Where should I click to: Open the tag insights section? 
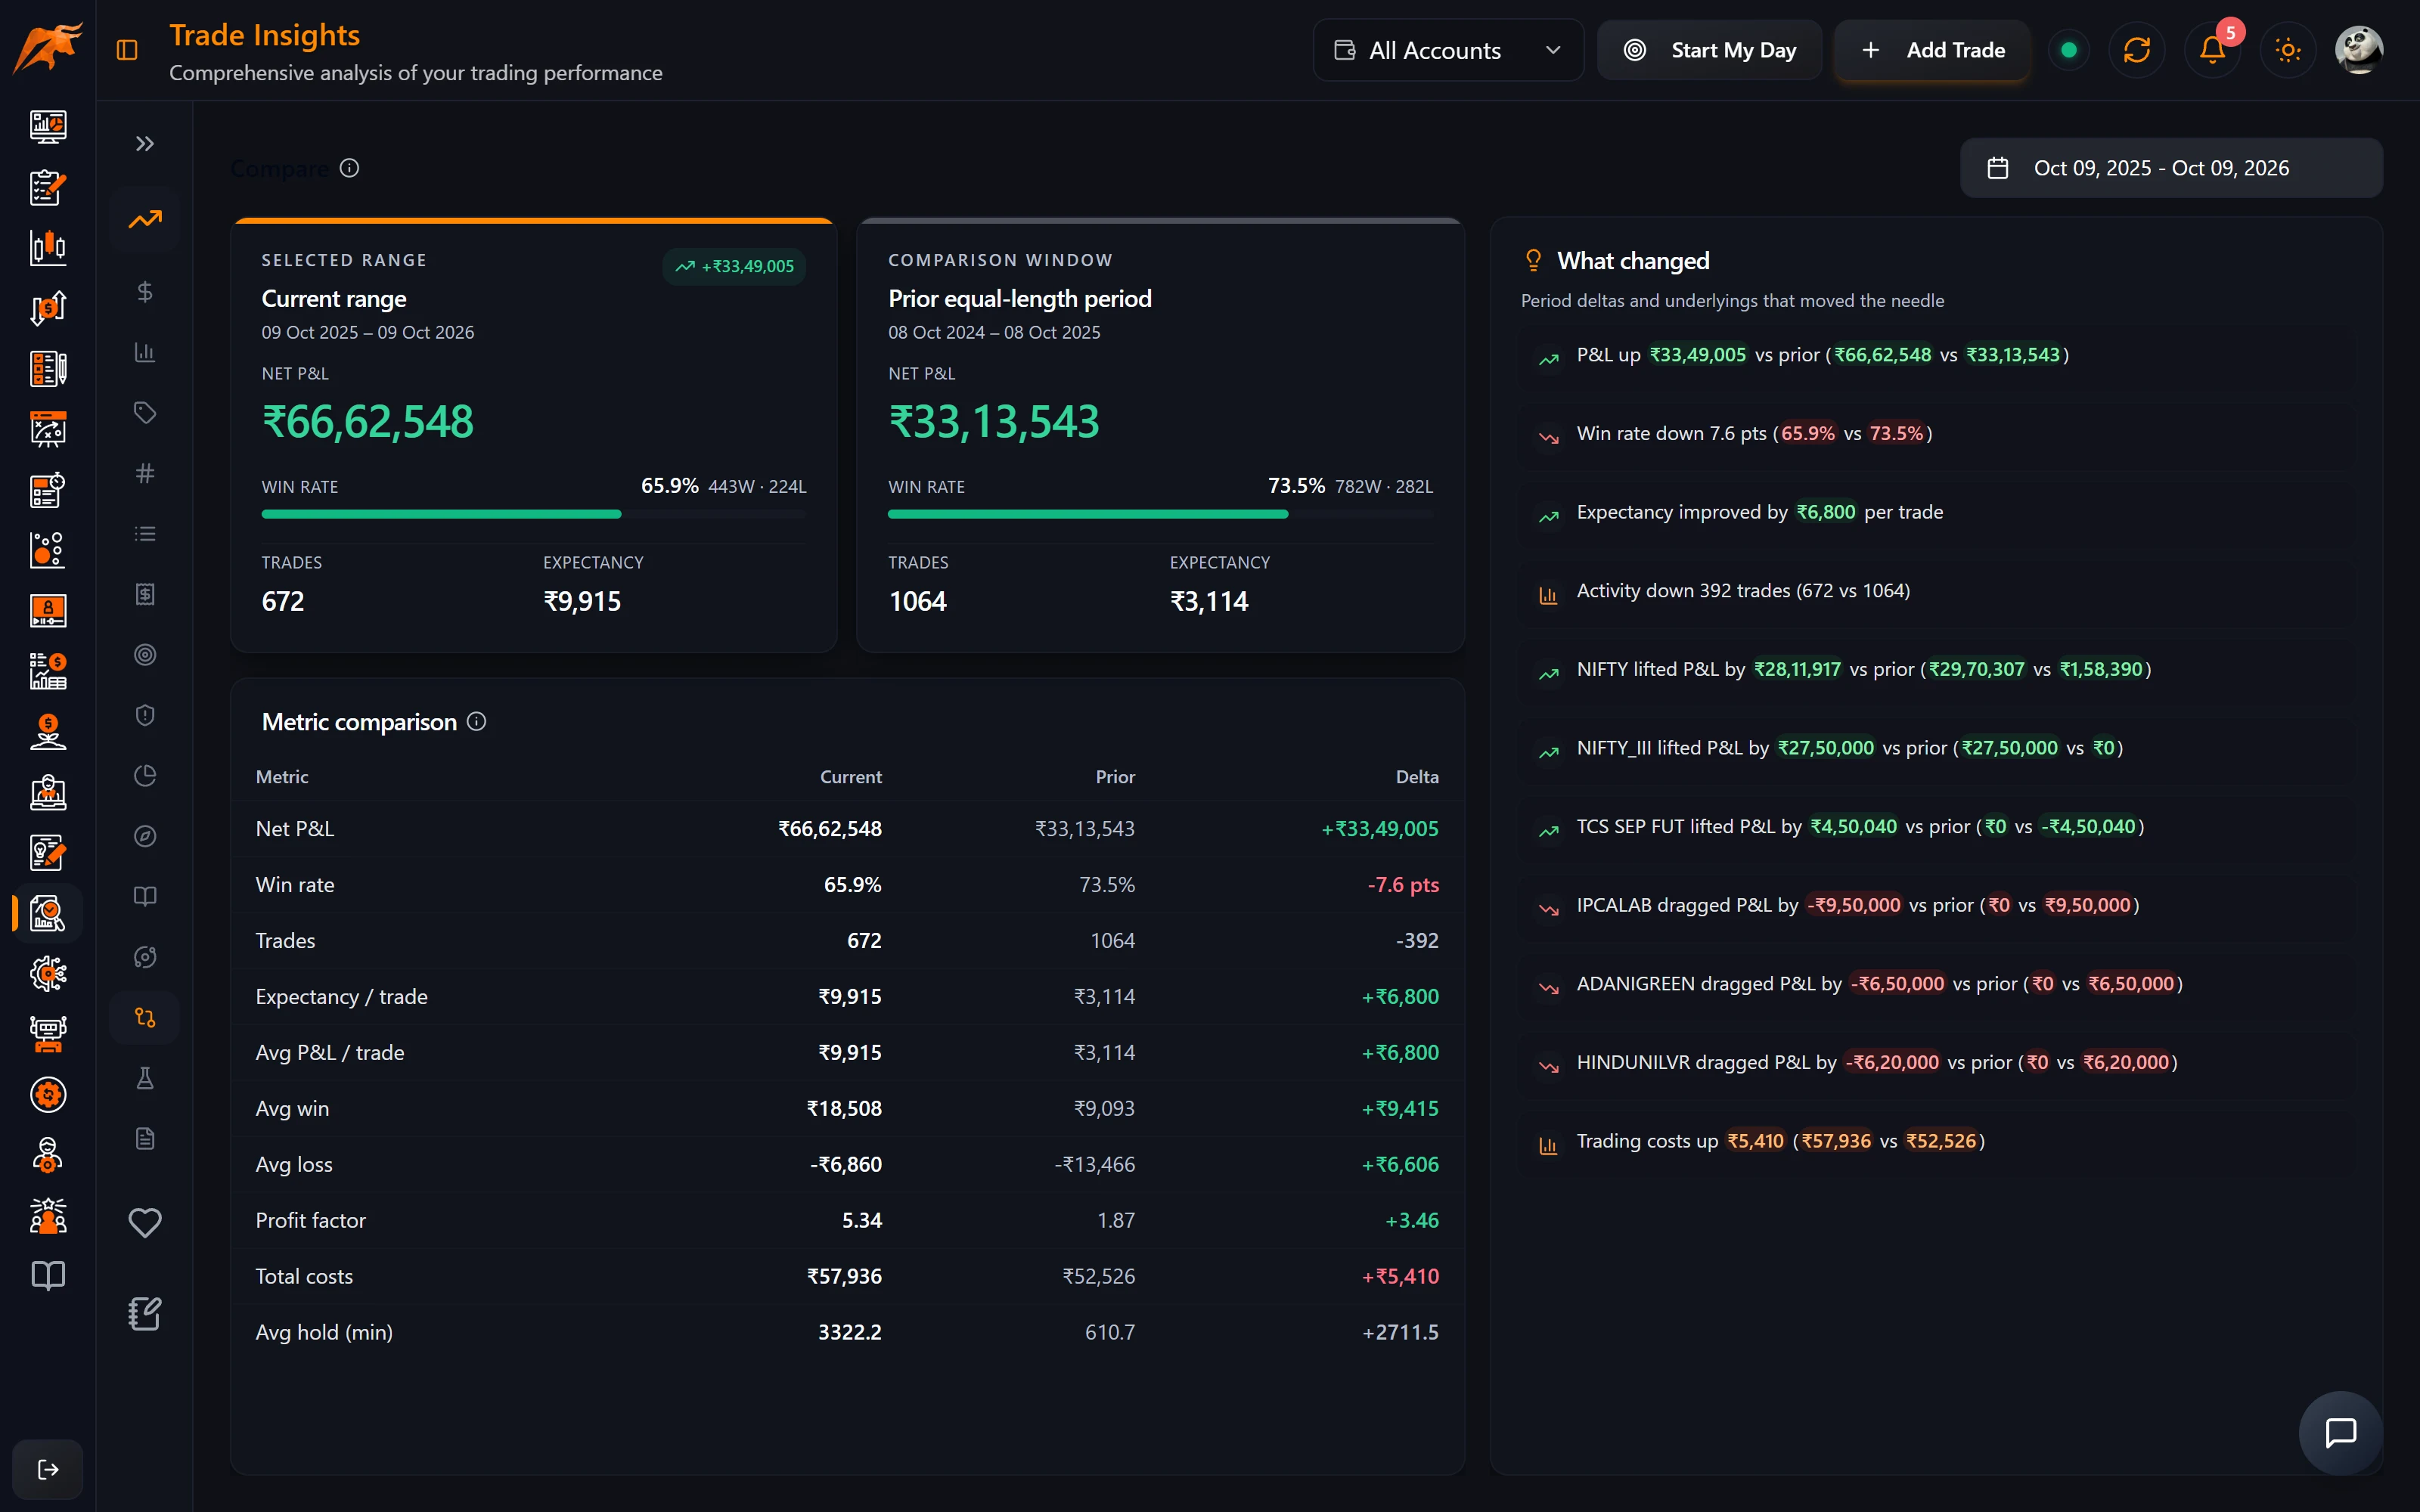tap(145, 413)
